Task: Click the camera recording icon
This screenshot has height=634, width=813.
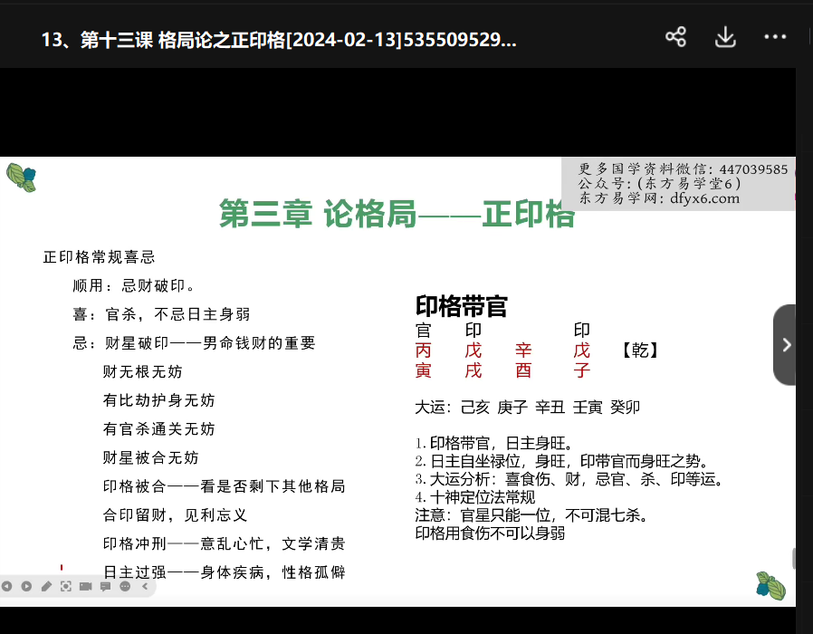Action: 85,586
